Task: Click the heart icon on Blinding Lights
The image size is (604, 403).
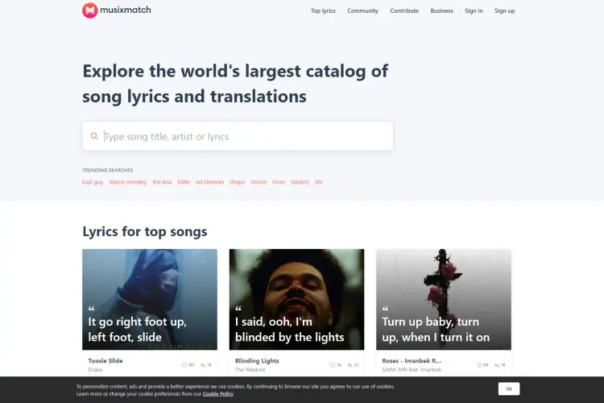Action: [x=333, y=365]
